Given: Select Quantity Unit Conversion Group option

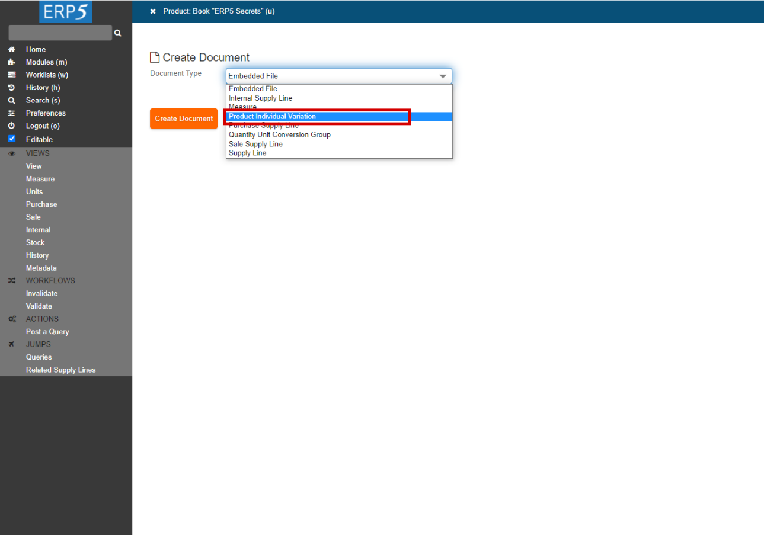Looking at the screenshot, I should point(339,134).
